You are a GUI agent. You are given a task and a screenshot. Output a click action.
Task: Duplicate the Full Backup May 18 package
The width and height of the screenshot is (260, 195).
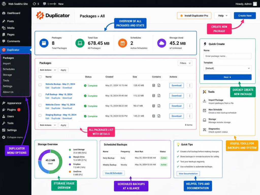click(x=56, y=98)
